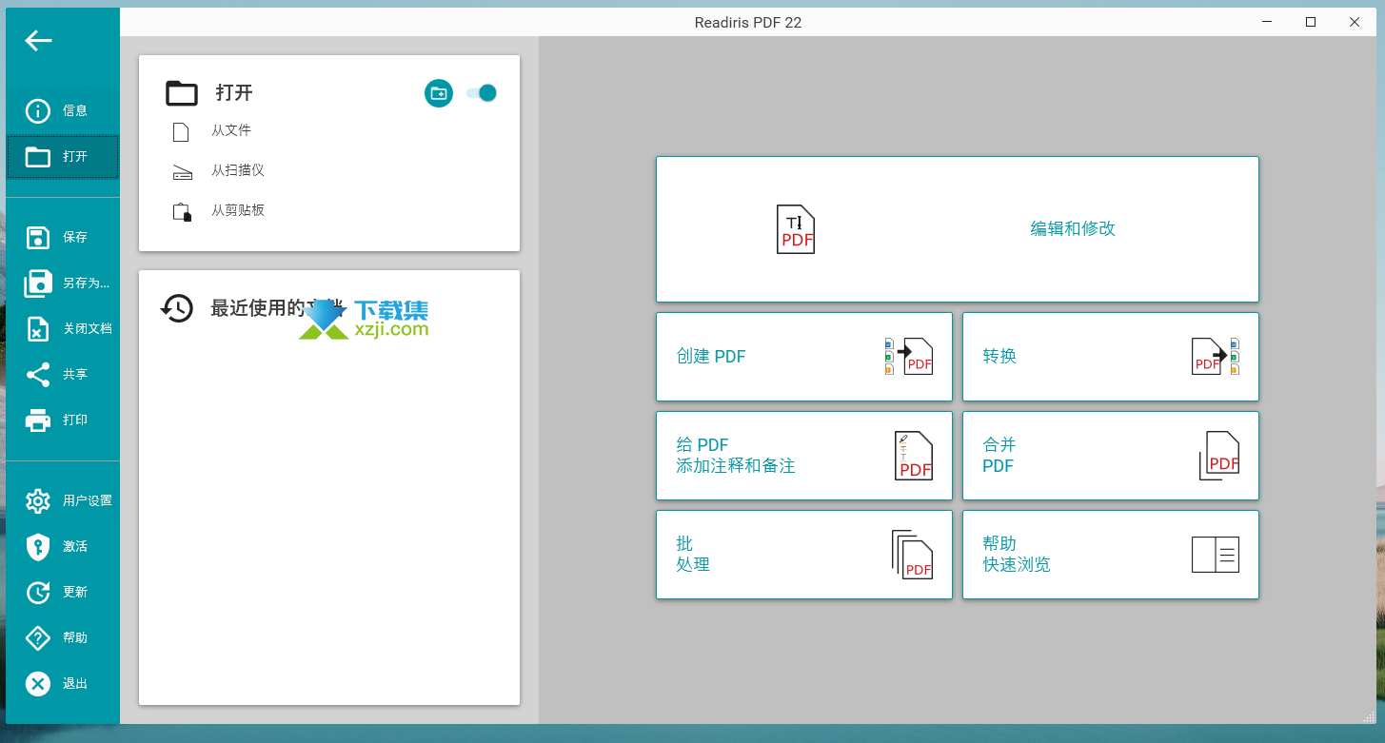1385x743 pixels.
Task: Open 帮助 in the sidebar
Action: [x=63, y=637]
